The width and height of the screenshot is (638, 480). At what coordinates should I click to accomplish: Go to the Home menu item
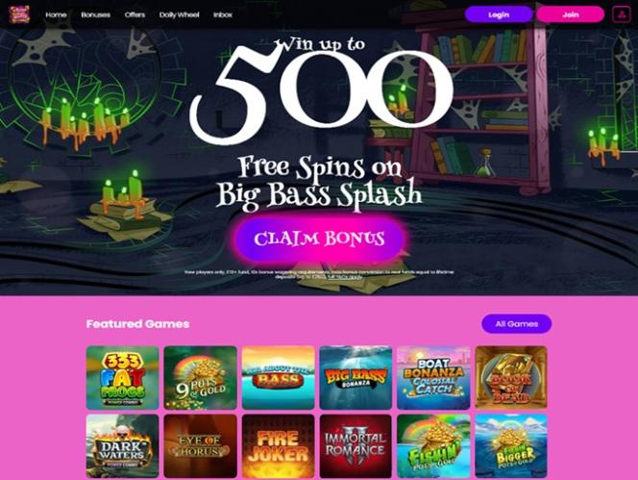[x=56, y=14]
